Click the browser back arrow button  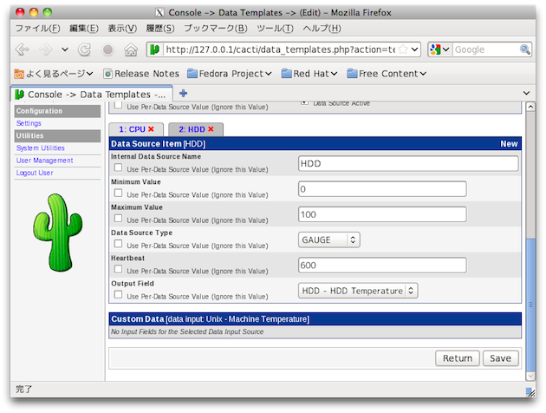pyautogui.click(x=23, y=49)
